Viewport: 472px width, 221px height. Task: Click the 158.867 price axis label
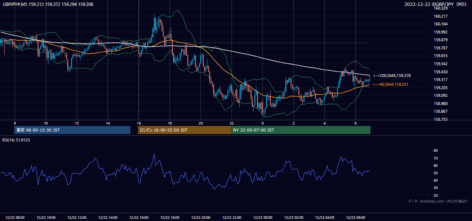(441, 111)
